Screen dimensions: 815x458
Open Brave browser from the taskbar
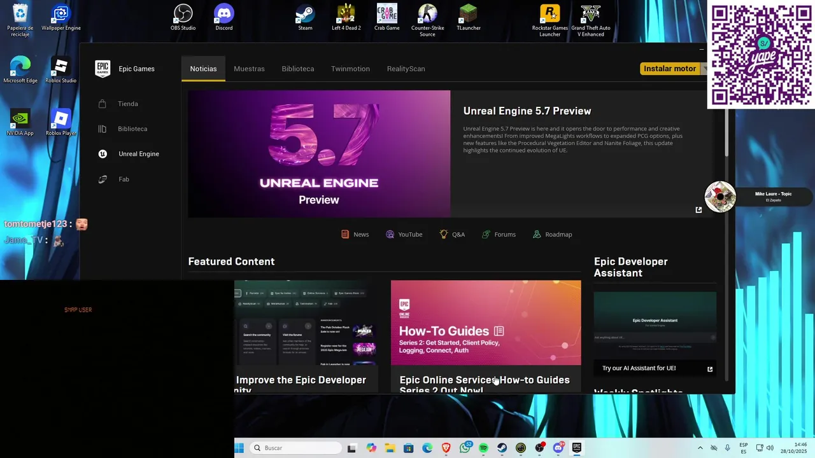[x=446, y=448]
